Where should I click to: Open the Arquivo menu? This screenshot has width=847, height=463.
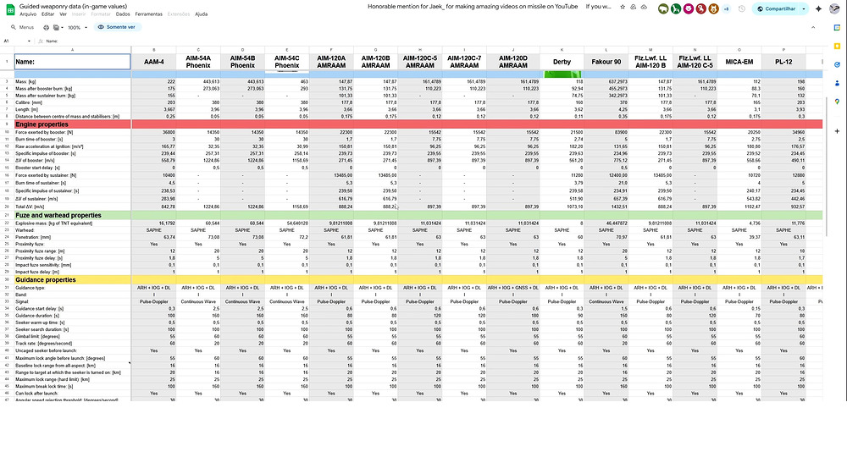[28, 14]
